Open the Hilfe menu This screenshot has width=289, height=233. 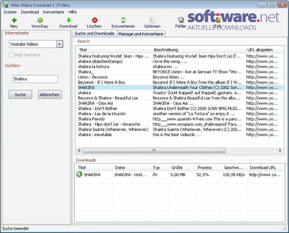(x=72, y=12)
